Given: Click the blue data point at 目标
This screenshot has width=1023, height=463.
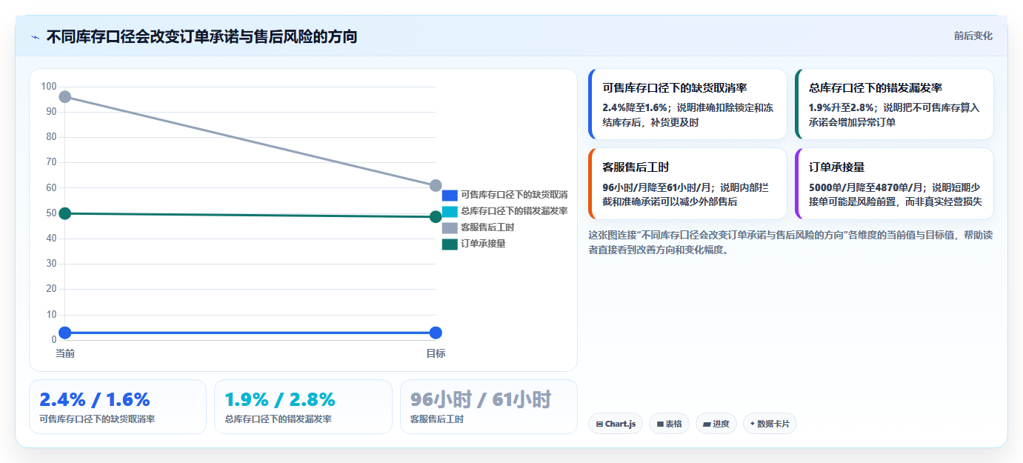Looking at the screenshot, I should 436,333.
